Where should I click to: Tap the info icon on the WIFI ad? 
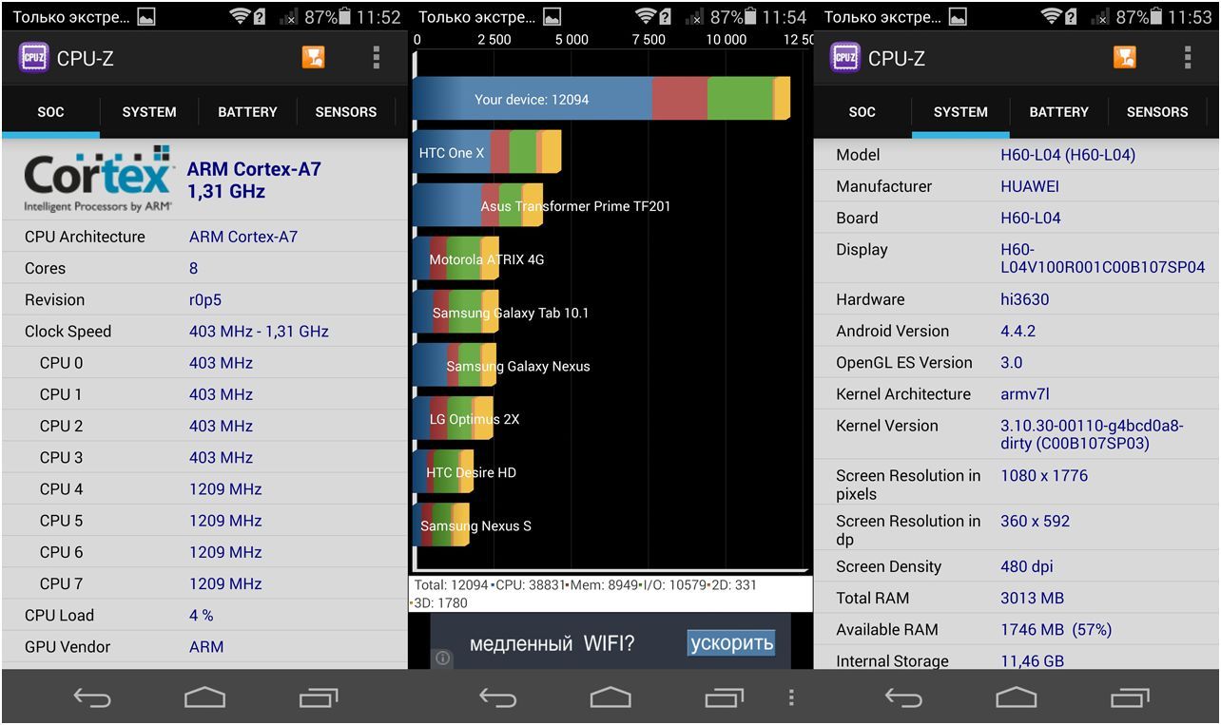coord(443,658)
